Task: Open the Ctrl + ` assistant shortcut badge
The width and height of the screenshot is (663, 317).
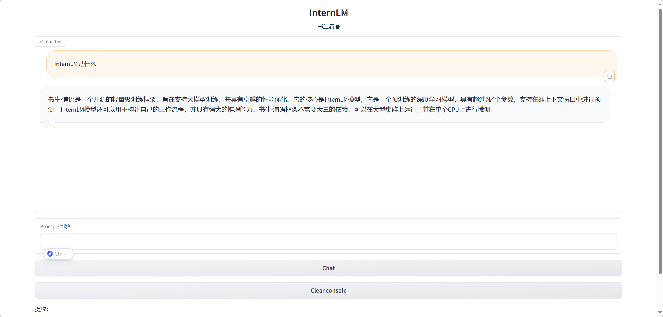Action: tap(59, 254)
